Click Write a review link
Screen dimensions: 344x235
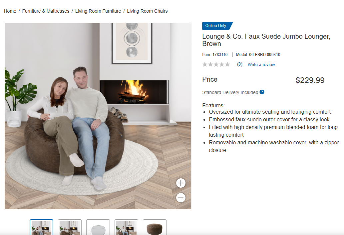(x=261, y=64)
